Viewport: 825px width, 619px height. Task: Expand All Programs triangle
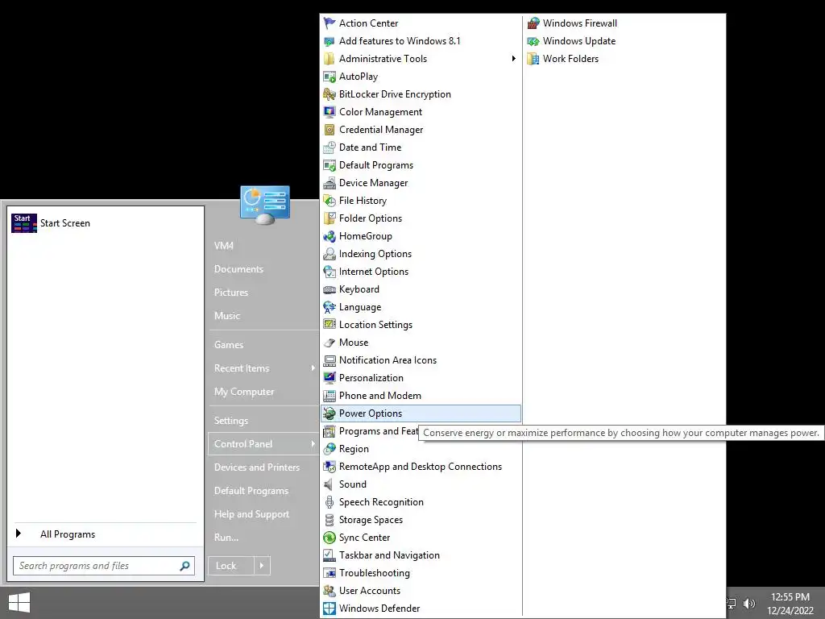point(19,534)
